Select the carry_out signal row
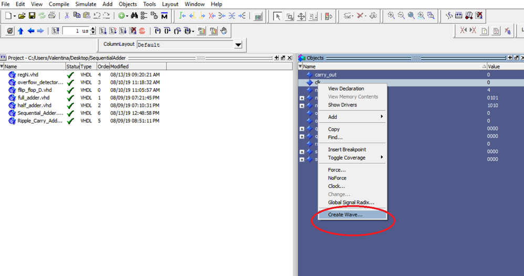This screenshot has width=524, height=276. (411, 75)
